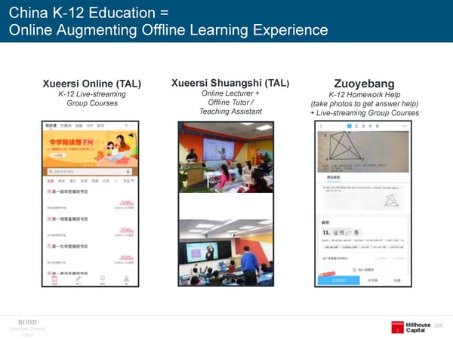Select page 1 indicator in Zuoyebang header
This screenshot has width=453, height=339.
click(x=349, y=126)
